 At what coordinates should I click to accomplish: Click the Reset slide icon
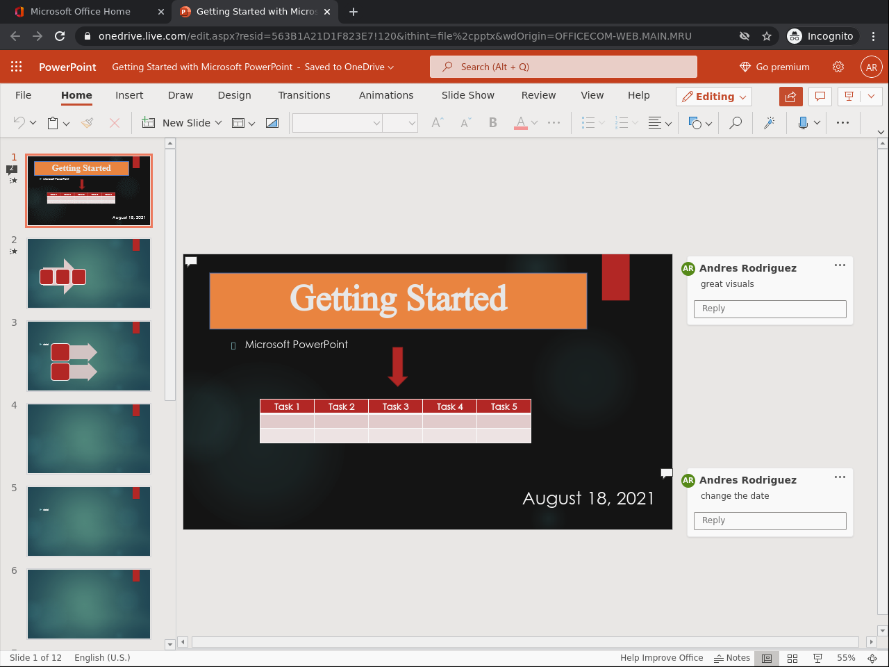(x=272, y=123)
